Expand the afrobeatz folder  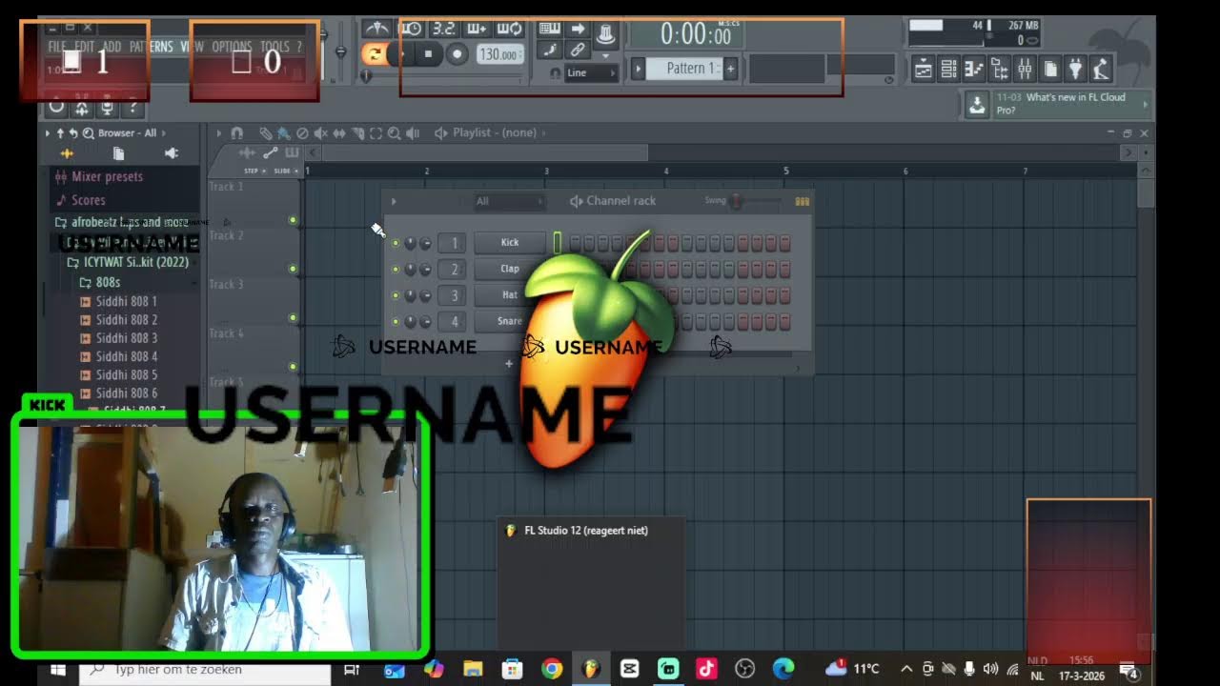pyautogui.click(x=129, y=222)
